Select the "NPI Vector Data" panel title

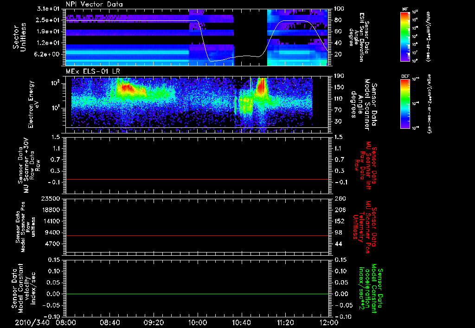(94, 4)
